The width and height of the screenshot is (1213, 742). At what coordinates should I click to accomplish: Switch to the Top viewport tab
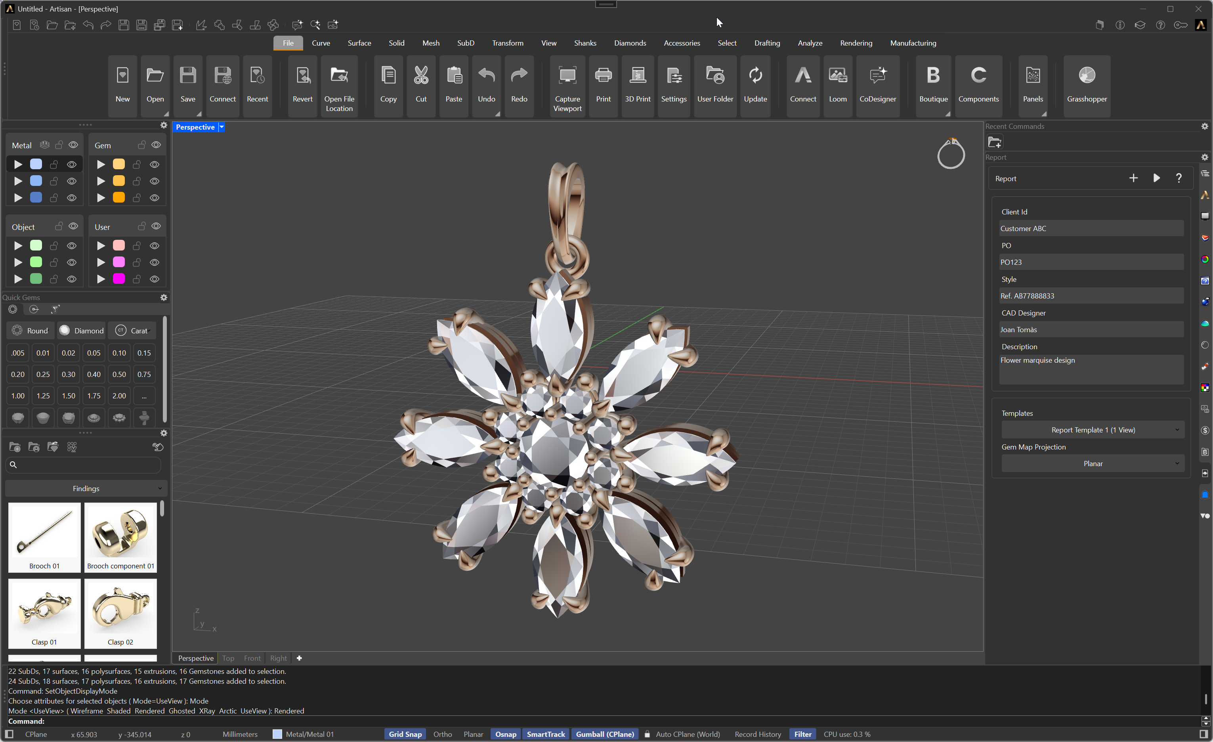tap(228, 658)
